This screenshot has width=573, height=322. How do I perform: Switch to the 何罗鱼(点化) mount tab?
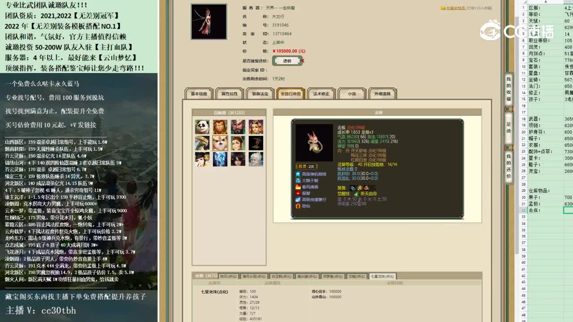coord(333,276)
